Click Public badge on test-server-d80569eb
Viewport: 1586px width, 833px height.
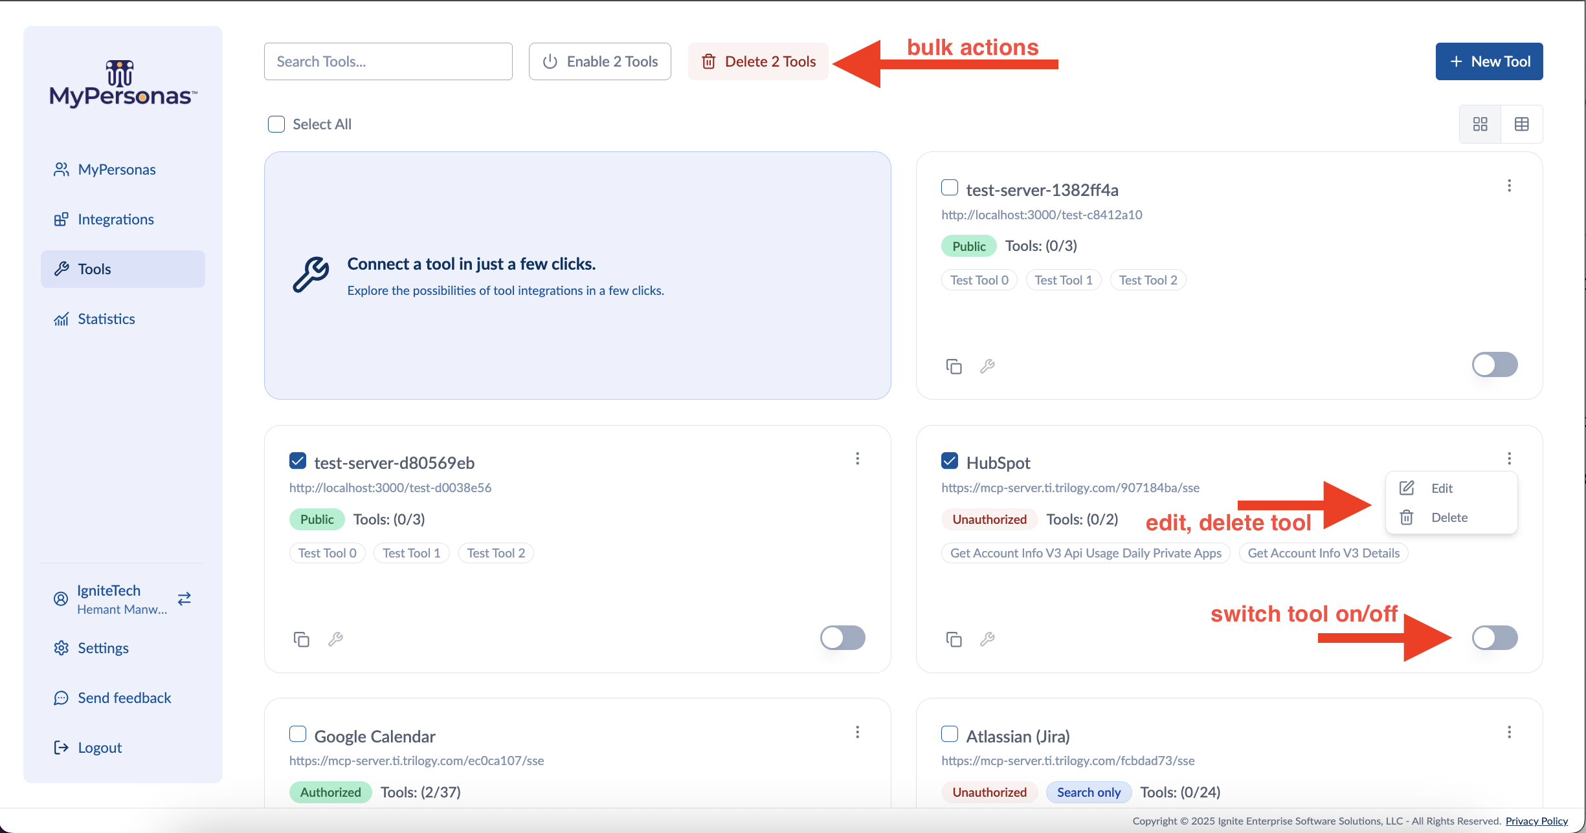tap(317, 519)
